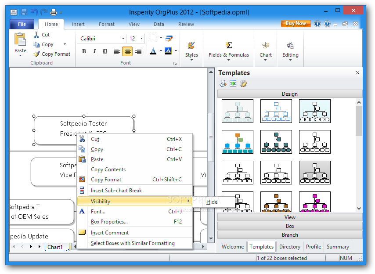375x274 pixels.
Task: Open the font size 12 dropdown
Action: (x=141, y=39)
